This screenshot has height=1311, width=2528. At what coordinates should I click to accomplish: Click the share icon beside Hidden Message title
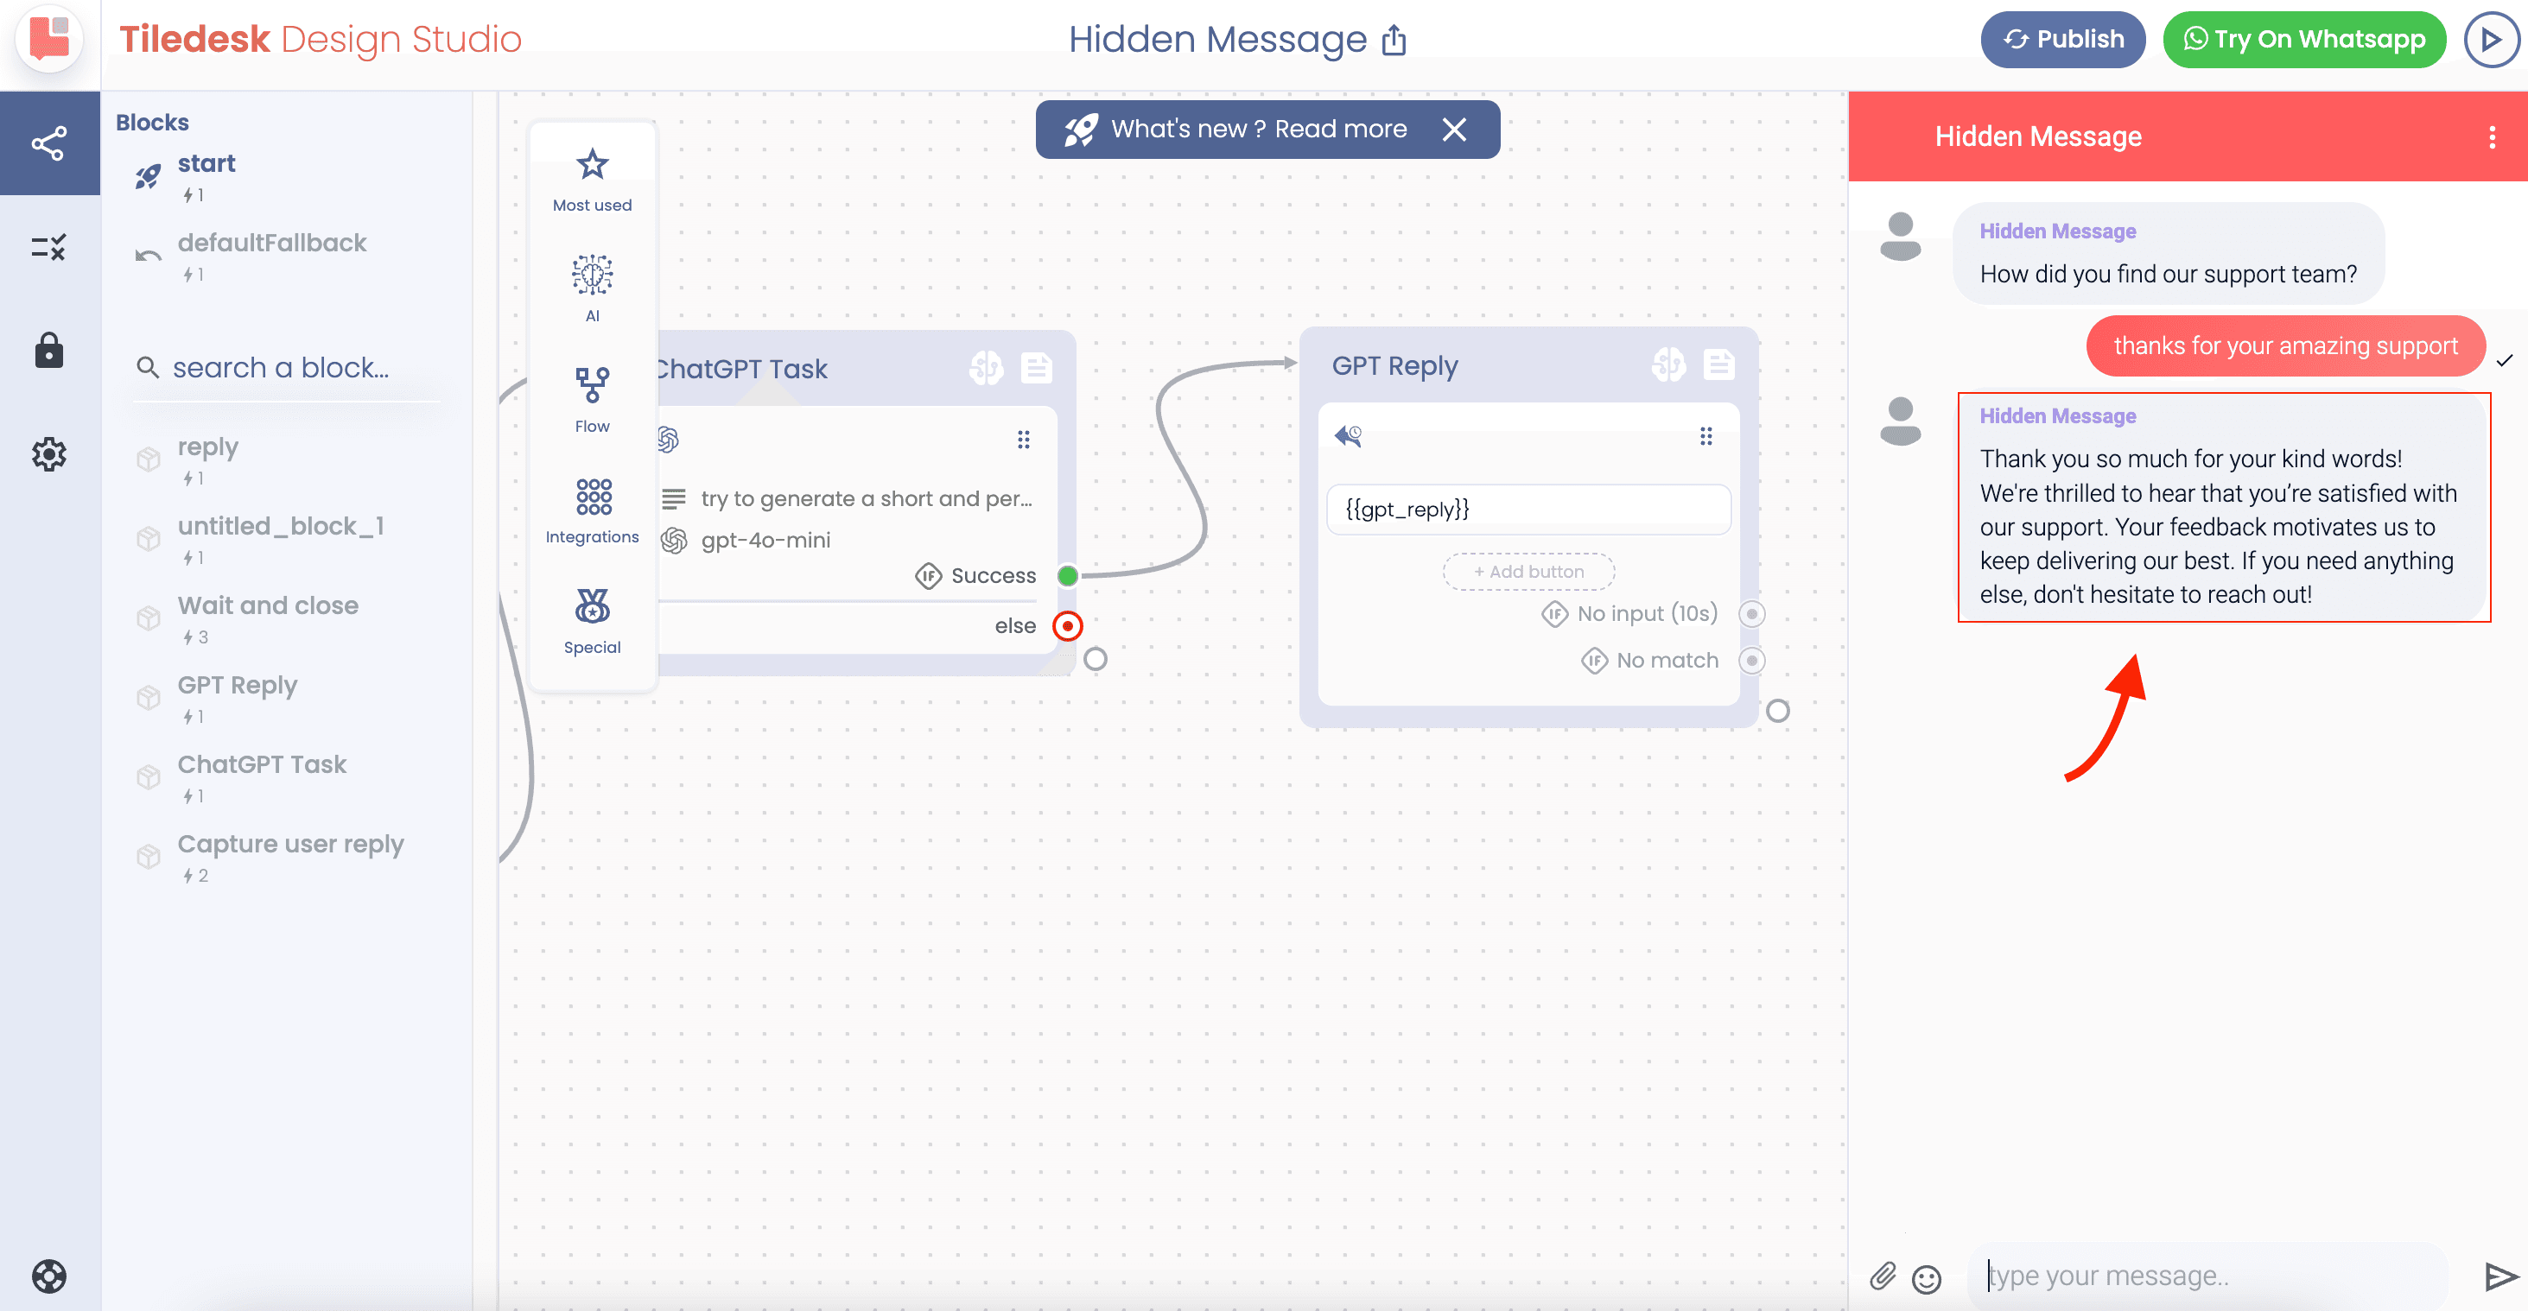coord(1394,41)
